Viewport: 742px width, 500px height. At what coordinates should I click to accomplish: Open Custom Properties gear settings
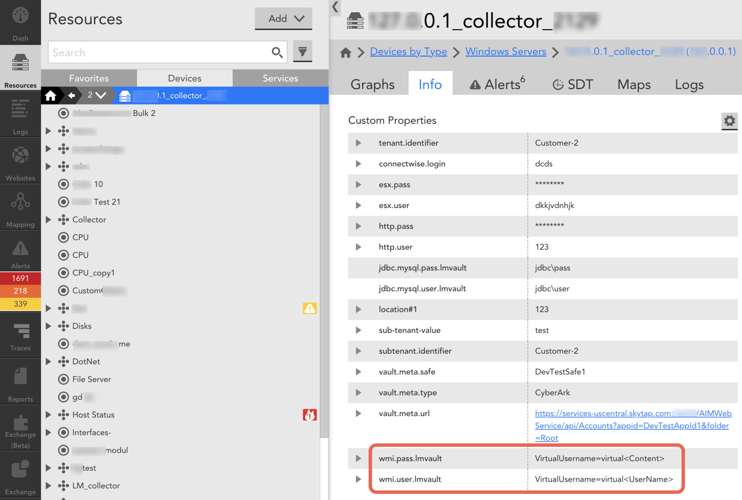(729, 121)
